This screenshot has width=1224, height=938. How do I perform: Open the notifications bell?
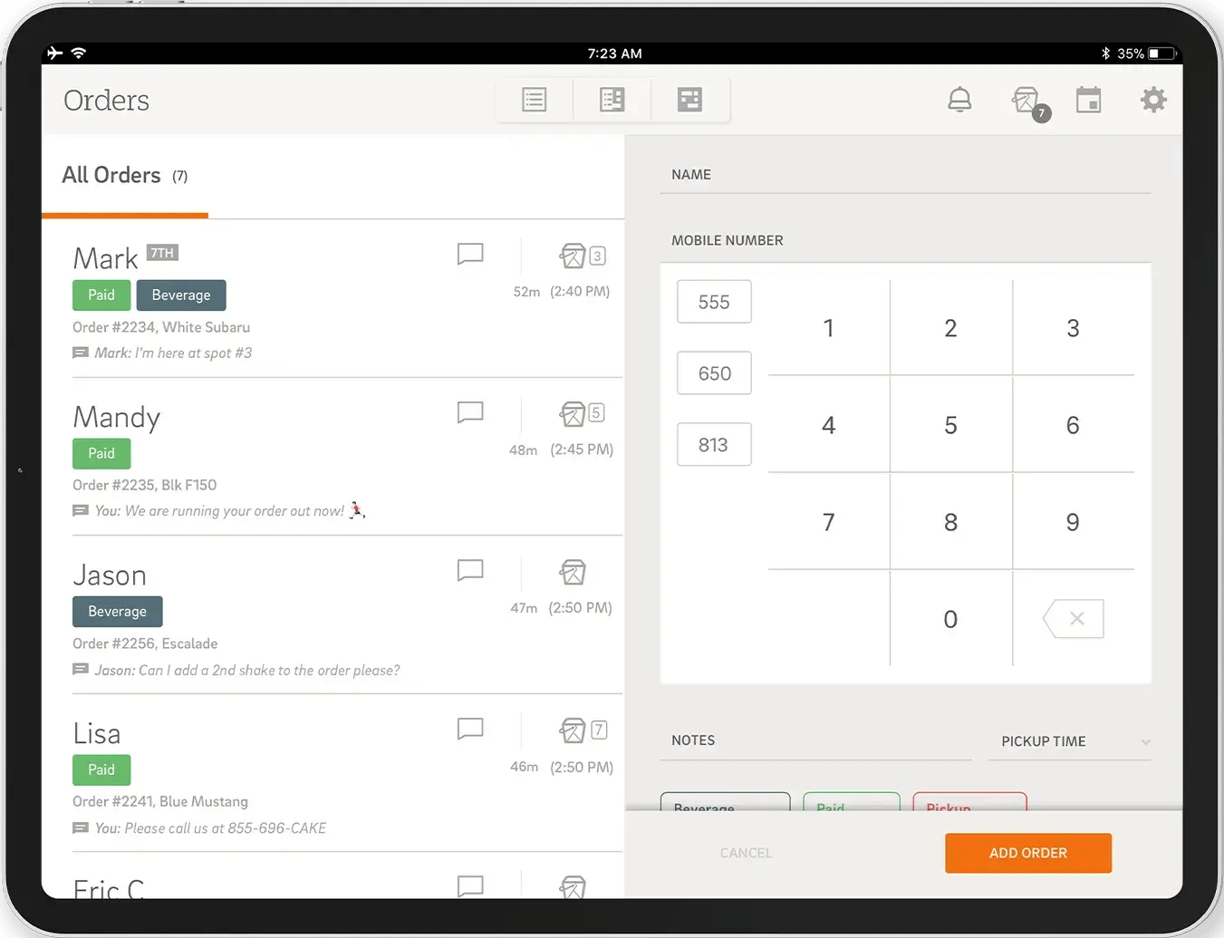click(959, 100)
